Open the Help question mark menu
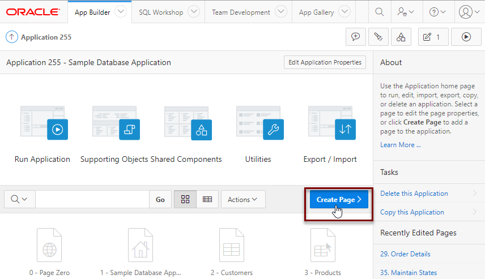The height and width of the screenshot is (279, 485). (437, 12)
